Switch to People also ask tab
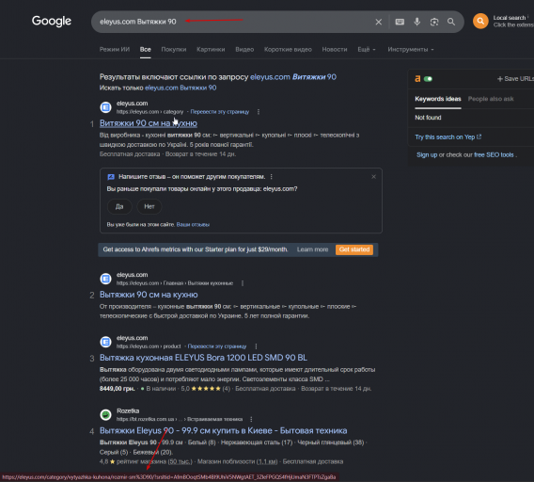 (x=491, y=99)
